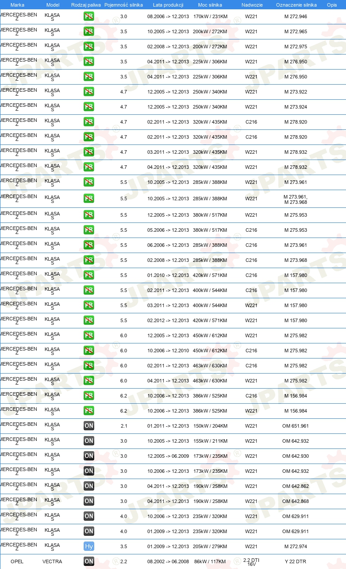Viewport: 346px width, 569px height.
Task: Click the PB icon in the 'M 273.961, M 273.968' row
Action: 89,198
